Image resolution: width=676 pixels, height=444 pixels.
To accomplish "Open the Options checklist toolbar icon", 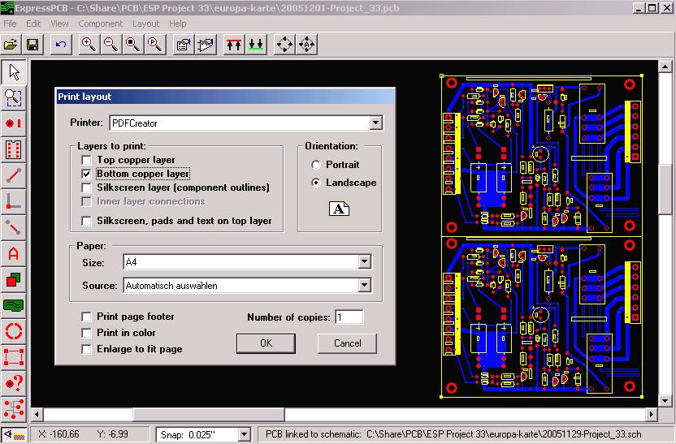I will pyautogui.click(x=184, y=45).
